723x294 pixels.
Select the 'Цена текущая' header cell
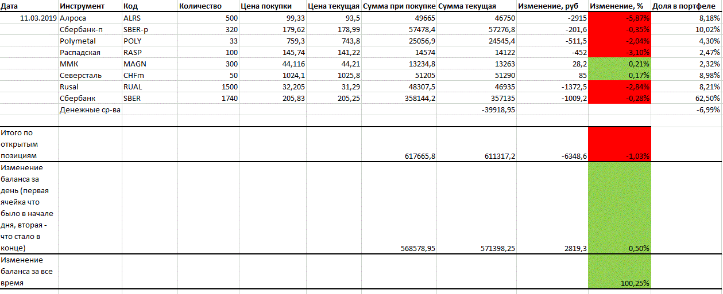pyautogui.click(x=334, y=6)
